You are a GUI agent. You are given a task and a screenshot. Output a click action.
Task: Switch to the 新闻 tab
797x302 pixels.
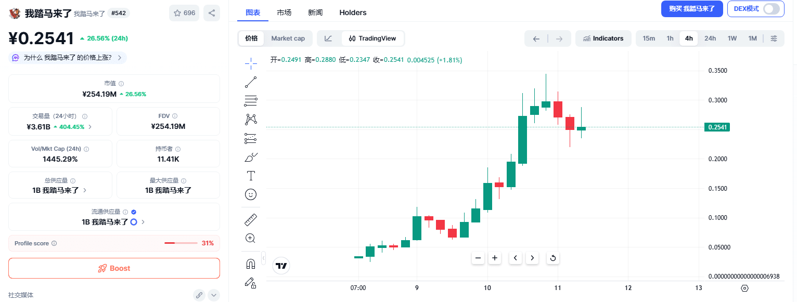pos(315,12)
